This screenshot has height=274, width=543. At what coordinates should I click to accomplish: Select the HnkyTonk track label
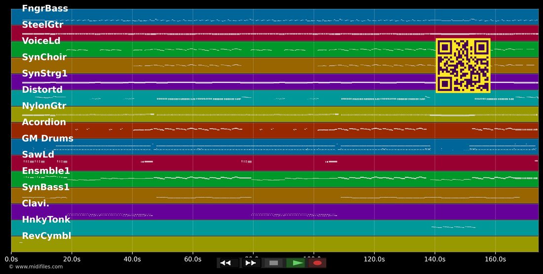point(46,220)
